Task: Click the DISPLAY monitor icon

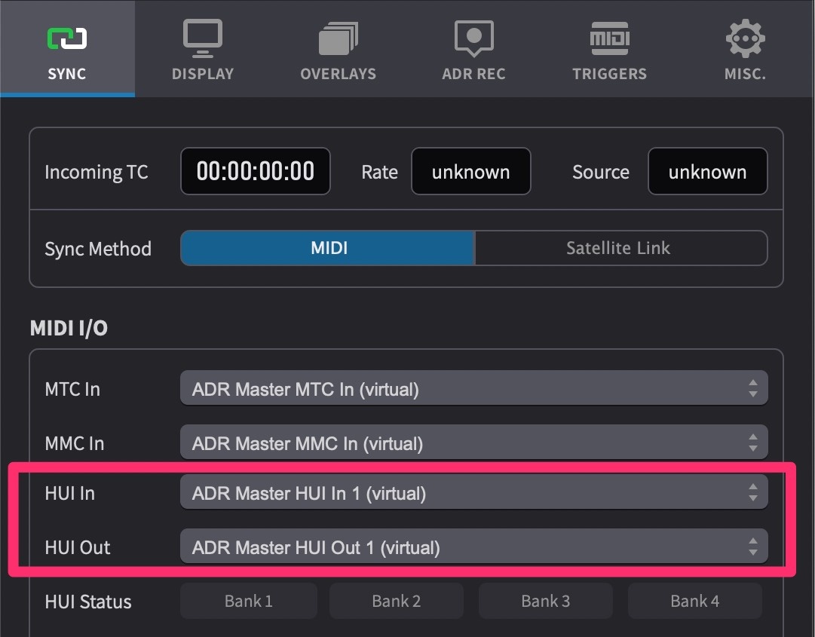Action: 203,38
